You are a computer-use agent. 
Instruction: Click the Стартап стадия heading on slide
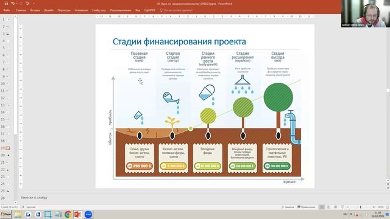click(173, 55)
